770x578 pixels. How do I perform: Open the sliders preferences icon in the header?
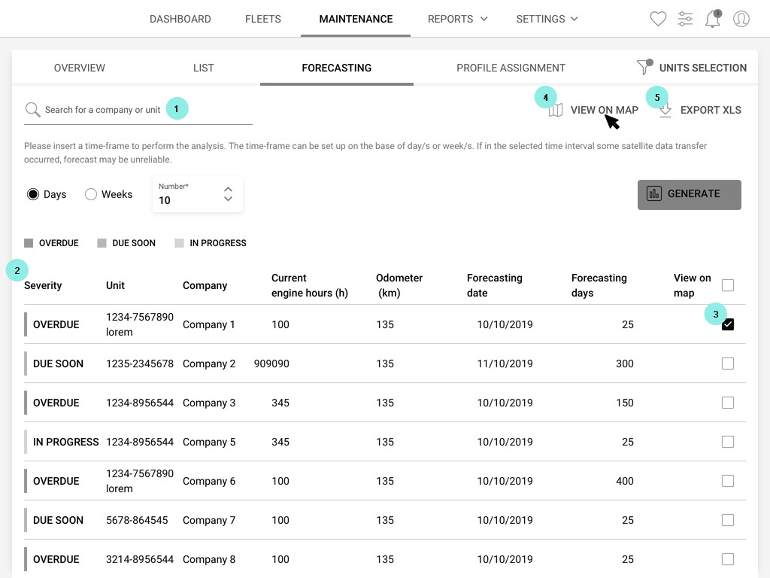[x=685, y=19]
